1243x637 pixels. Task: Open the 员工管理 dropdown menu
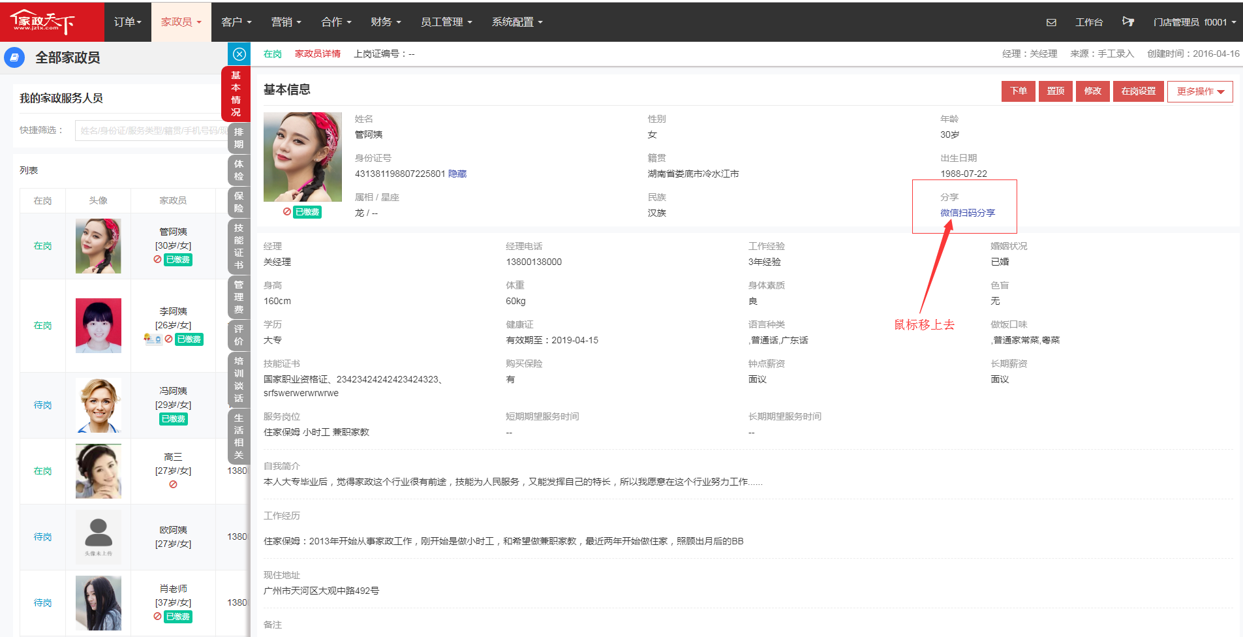[446, 22]
